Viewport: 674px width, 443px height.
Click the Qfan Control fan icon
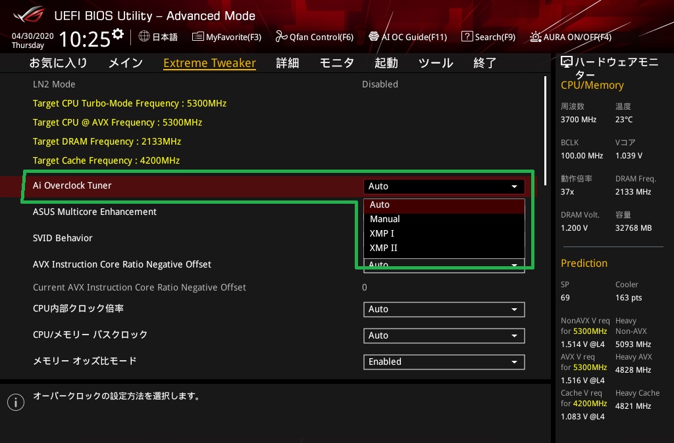tap(281, 37)
